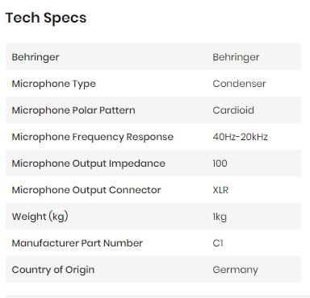Viewport: 310px width, 298px height.
Task: Click the Germany value
Action: (x=235, y=270)
